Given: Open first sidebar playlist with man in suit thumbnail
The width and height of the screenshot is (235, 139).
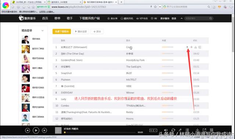Looking at the screenshot, I should tap(25, 39).
